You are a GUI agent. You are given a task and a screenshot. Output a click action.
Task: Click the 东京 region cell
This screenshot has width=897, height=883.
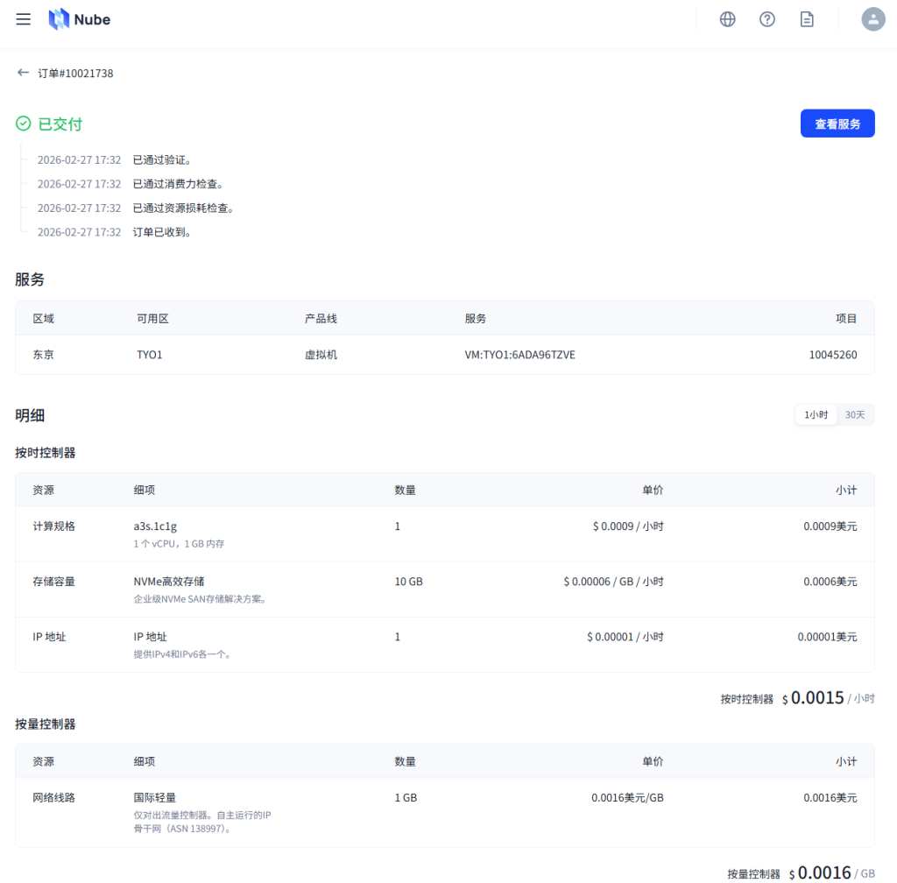42,355
